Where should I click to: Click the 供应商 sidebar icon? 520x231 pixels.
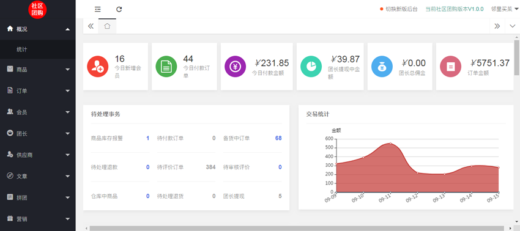(10, 155)
